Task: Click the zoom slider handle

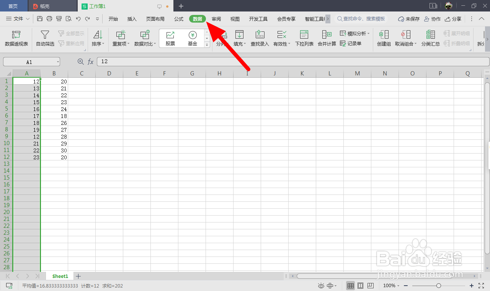Action: click(x=439, y=286)
